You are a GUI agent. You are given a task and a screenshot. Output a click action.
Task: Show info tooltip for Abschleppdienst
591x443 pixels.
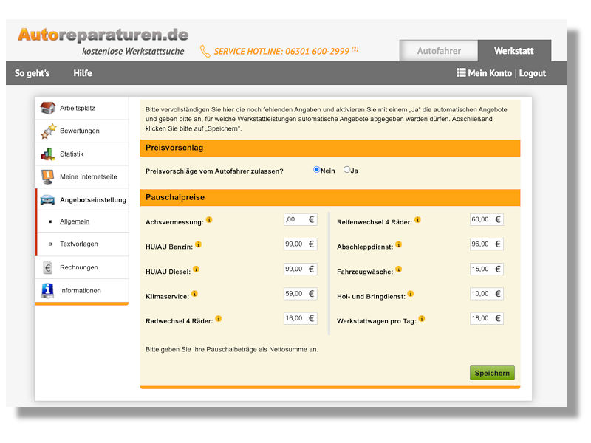coord(399,244)
